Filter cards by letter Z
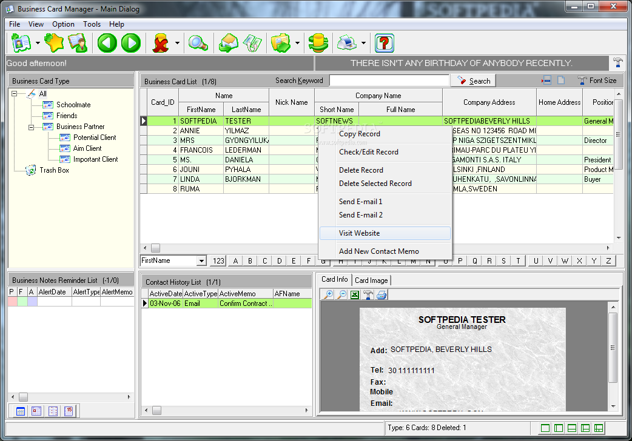This screenshot has width=632, height=441. [608, 261]
